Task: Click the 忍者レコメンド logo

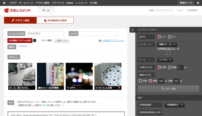Action: coord(17,10)
